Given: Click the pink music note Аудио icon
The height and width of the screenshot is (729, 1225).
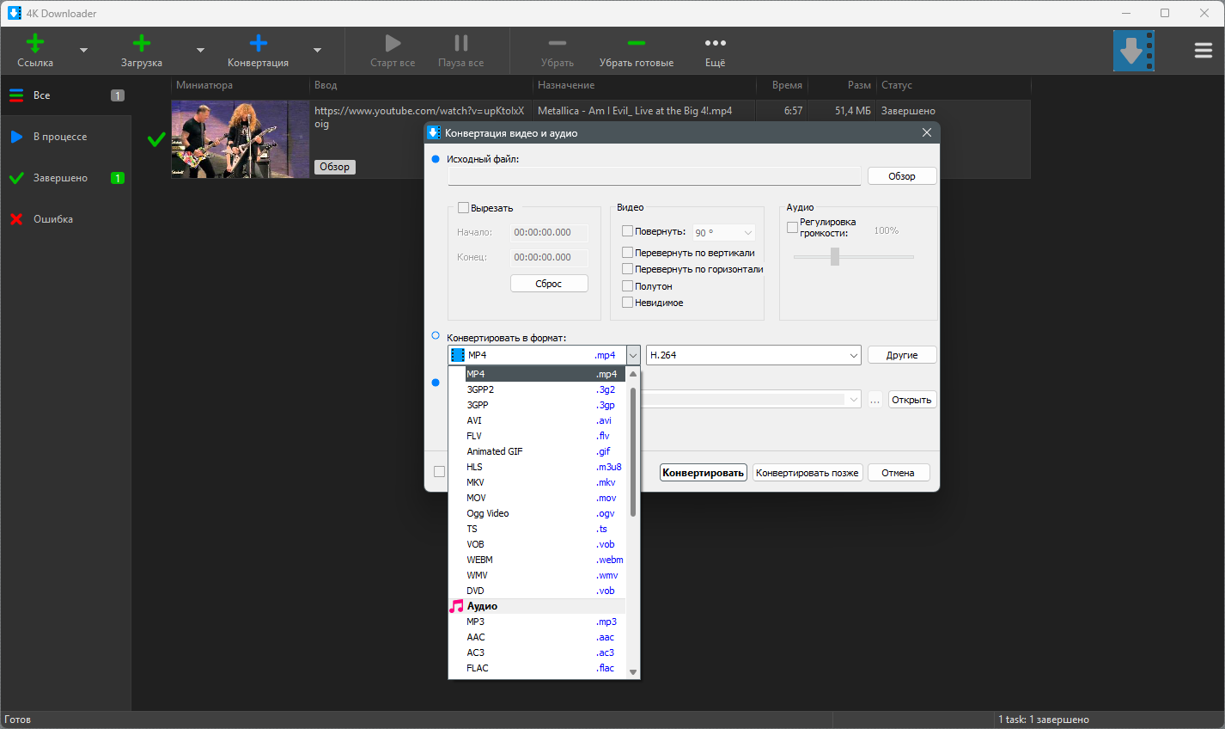Looking at the screenshot, I should coord(456,606).
